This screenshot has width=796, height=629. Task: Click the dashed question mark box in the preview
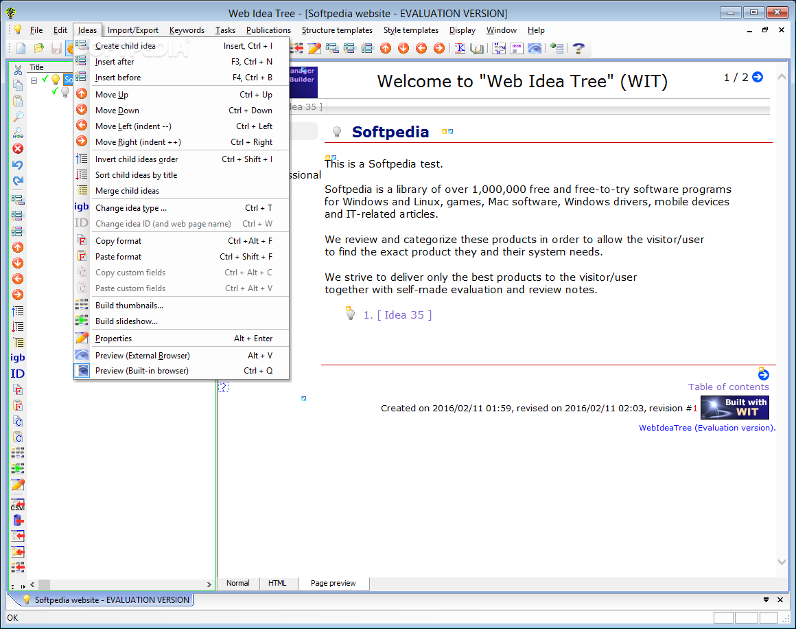tap(224, 387)
